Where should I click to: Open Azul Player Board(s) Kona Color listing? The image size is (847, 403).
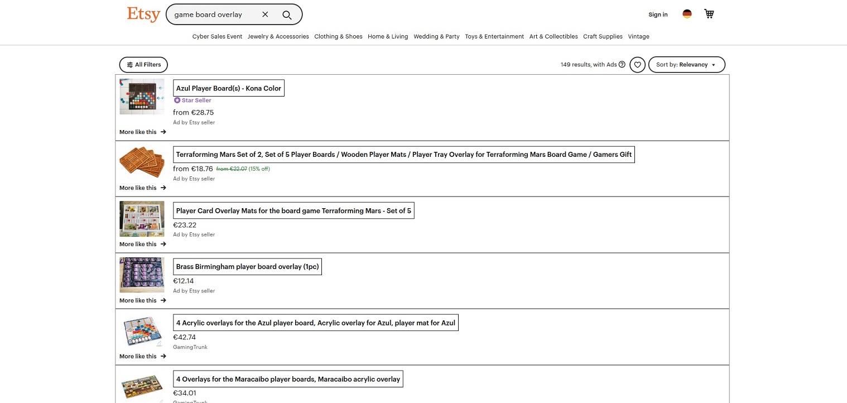(229, 88)
